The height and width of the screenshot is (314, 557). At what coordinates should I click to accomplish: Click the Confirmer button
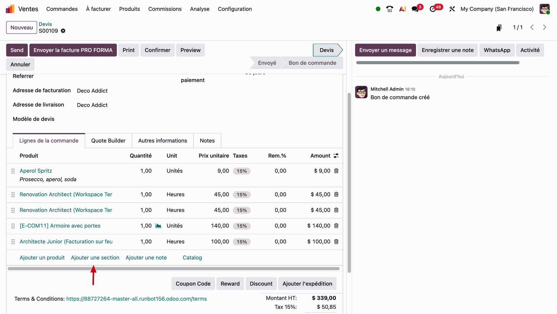(157, 50)
